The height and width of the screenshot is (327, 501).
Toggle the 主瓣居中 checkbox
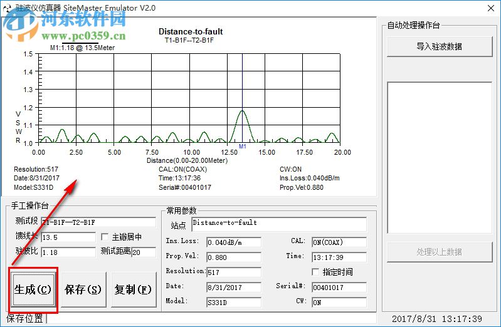point(105,237)
